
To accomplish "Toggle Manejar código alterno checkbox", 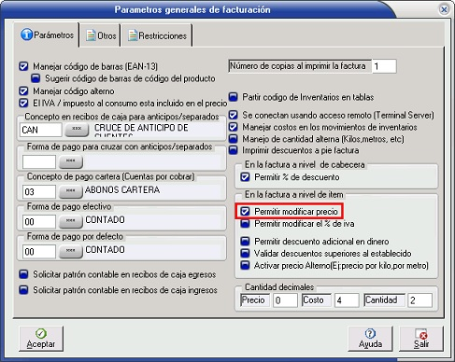I will (23, 91).
